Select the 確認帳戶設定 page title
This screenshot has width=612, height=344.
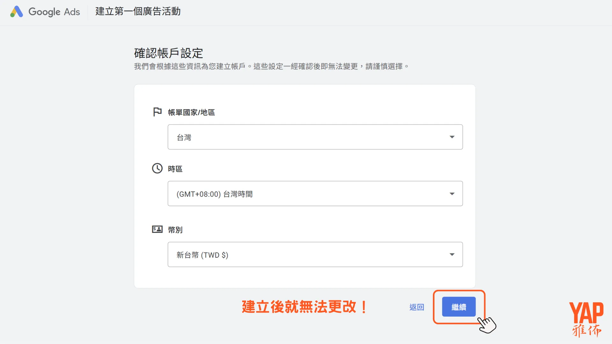point(168,53)
